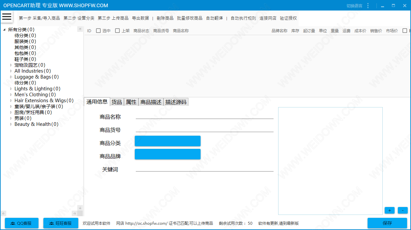Click the 库存 column header
Image resolution: width=411 pixels, height=230 pixels.
coord(295,31)
